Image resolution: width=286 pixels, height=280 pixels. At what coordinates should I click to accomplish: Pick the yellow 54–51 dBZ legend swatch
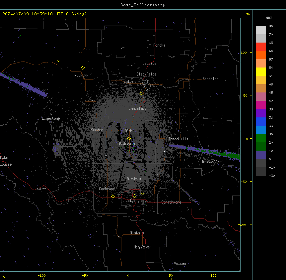(261, 72)
